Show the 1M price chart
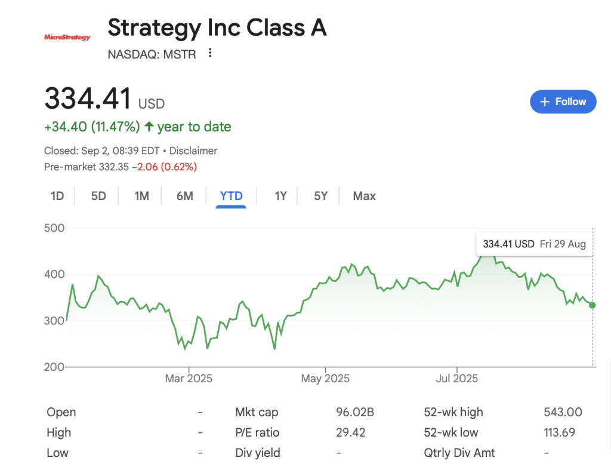Image resolution: width=611 pixels, height=473 pixels. (x=141, y=196)
